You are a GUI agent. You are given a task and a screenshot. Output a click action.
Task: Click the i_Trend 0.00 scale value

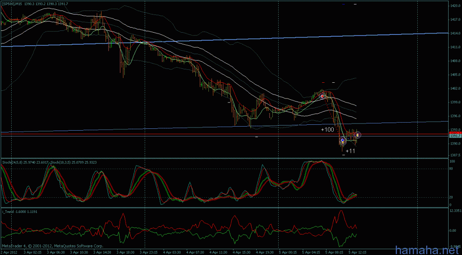click(454, 230)
